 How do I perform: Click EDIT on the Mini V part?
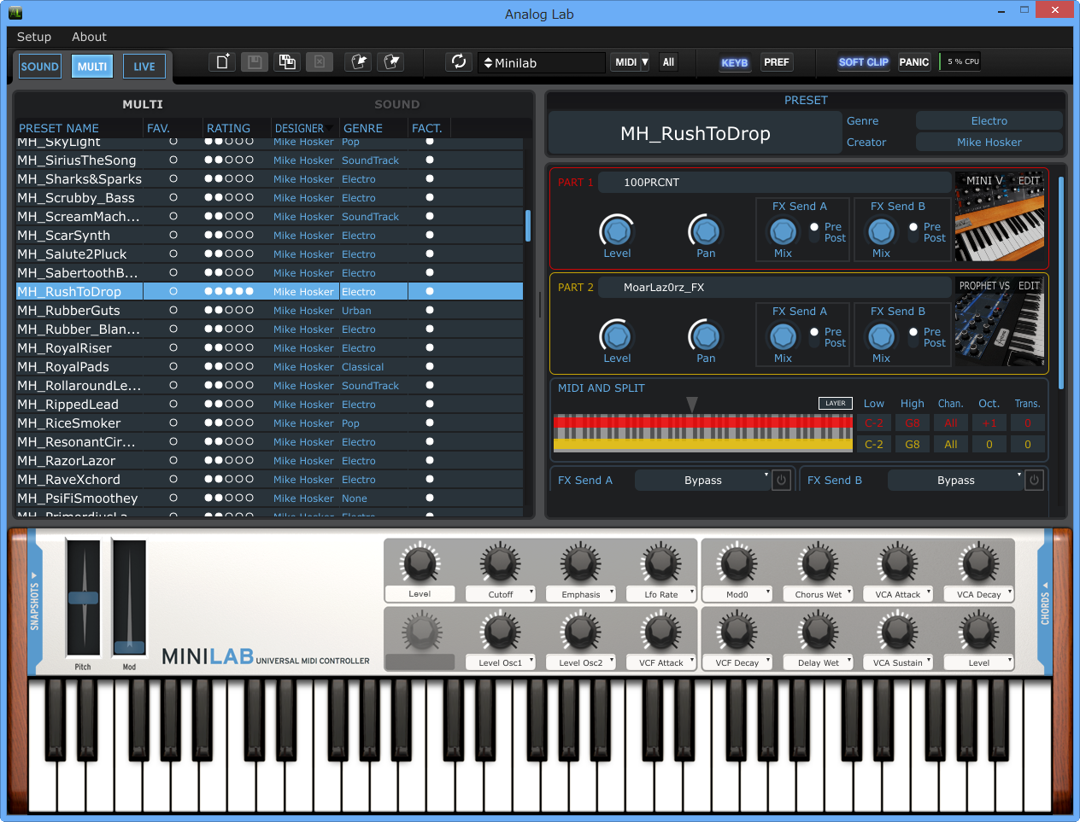coord(1029,180)
